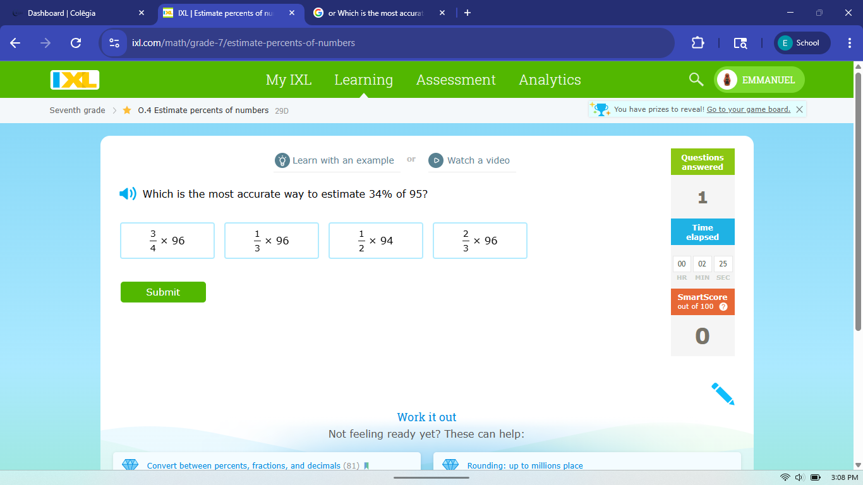Image resolution: width=863 pixels, height=485 pixels.
Task: Click the trophy icon in the prizes banner
Action: coord(600,109)
